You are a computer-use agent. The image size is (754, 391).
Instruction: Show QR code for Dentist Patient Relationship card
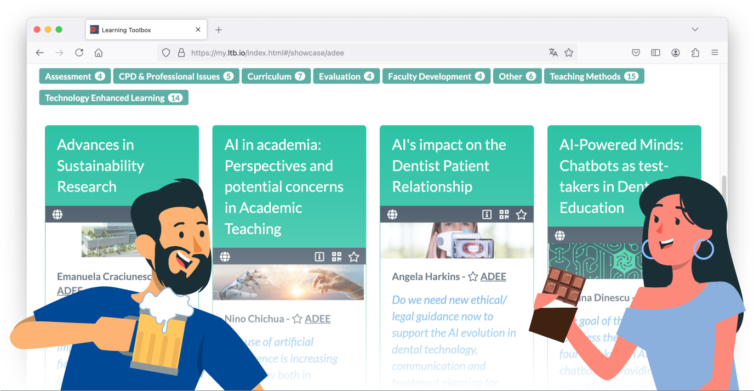coord(504,214)
